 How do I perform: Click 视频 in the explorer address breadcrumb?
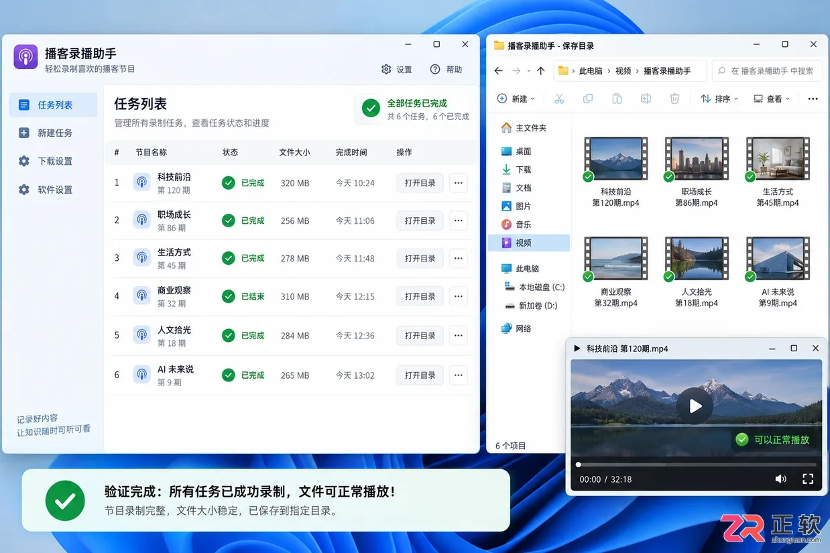pyautogui.click(x=623, y=70)
